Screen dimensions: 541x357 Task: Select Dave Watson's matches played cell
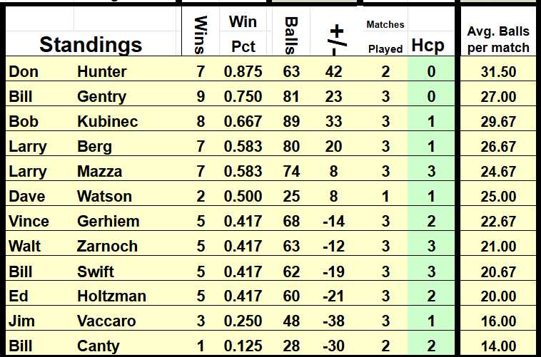tap(385, 196)
